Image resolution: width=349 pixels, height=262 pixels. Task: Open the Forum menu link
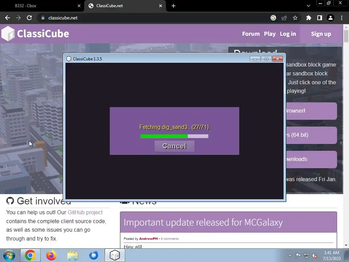(x=251, y=34)
